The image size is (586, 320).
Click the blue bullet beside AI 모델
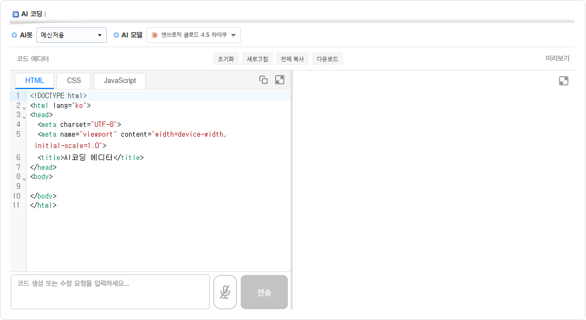[x=116, y=35]
